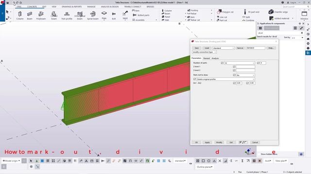
Task: Toggle the Z-level 2 checkbox
Action: point(234,70)
